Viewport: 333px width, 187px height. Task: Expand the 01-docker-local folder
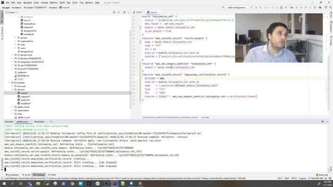pos(12,55)
